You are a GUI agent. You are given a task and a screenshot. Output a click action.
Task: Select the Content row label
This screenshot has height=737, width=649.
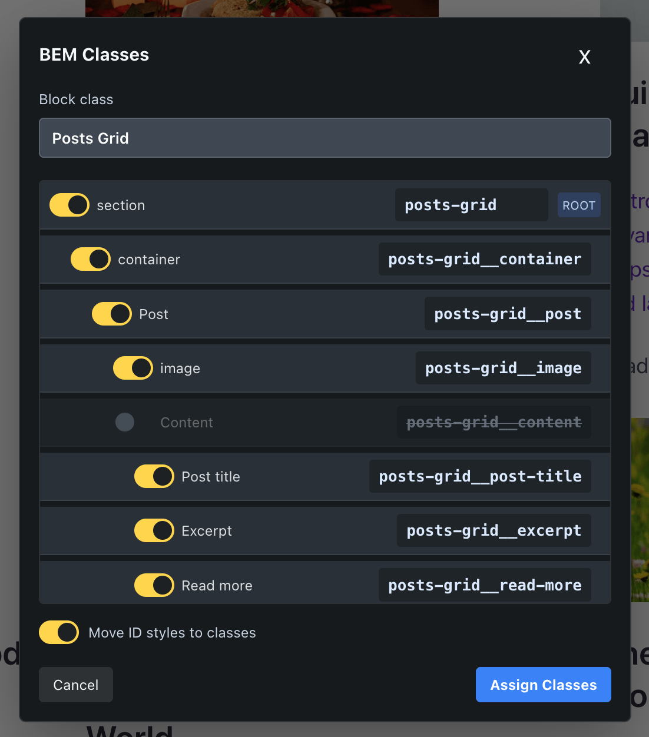point(187,423)
